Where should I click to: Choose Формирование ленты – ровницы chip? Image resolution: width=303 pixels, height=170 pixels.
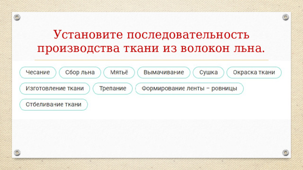[189, 88]
